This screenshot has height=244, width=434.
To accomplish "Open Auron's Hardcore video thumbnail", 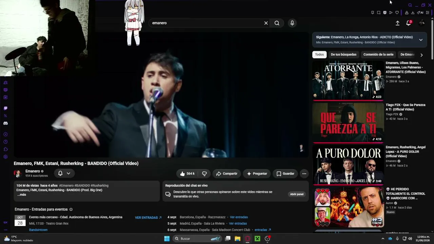I will click(348, 207).
